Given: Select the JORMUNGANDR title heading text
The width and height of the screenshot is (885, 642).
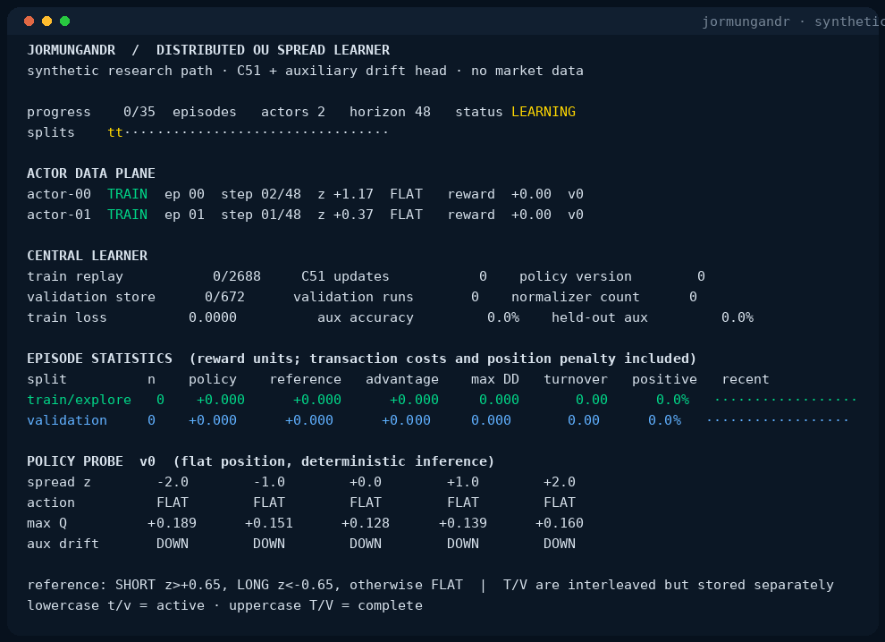Looking at the screenshot, I should click(x=72, y=50).
